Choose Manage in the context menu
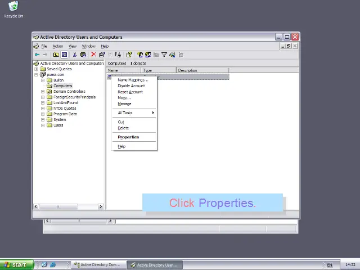Screen dimensions: 360x270 point(134,103)
